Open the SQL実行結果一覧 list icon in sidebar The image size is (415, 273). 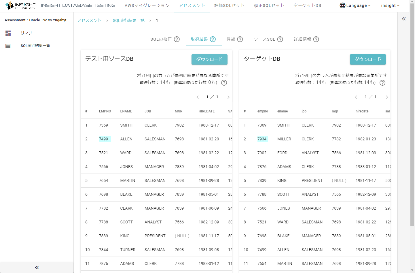click(x=8, y=46)
